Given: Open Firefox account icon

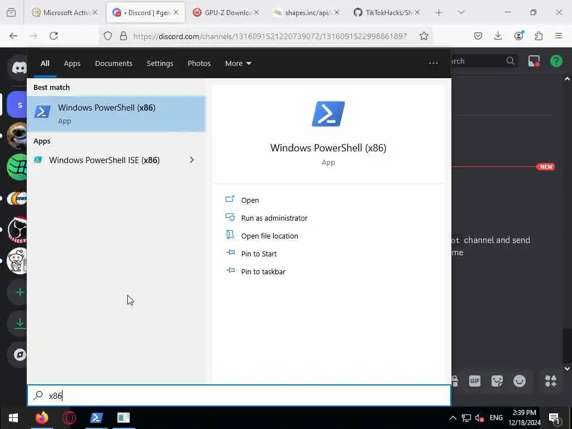Looking at the screenshot, I should coord(518,36).
